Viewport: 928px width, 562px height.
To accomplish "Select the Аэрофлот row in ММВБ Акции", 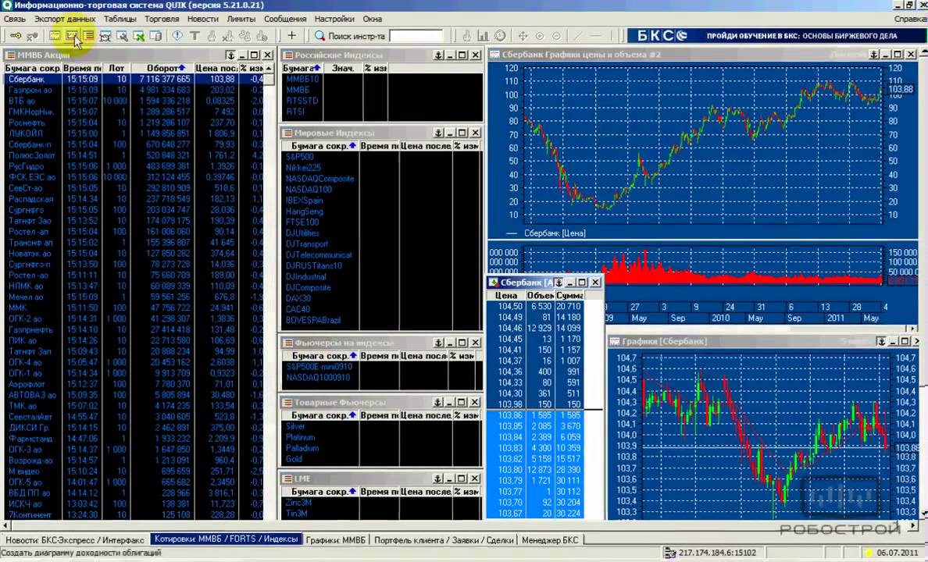I will 134,384.
